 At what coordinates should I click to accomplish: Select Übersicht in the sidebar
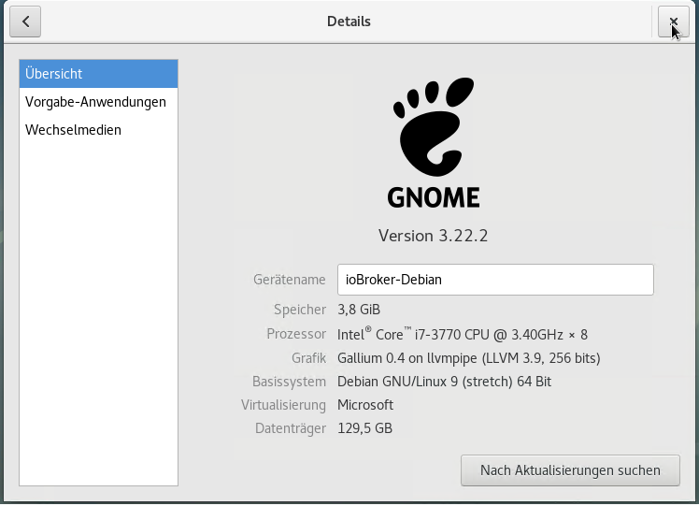pos(98,74)
